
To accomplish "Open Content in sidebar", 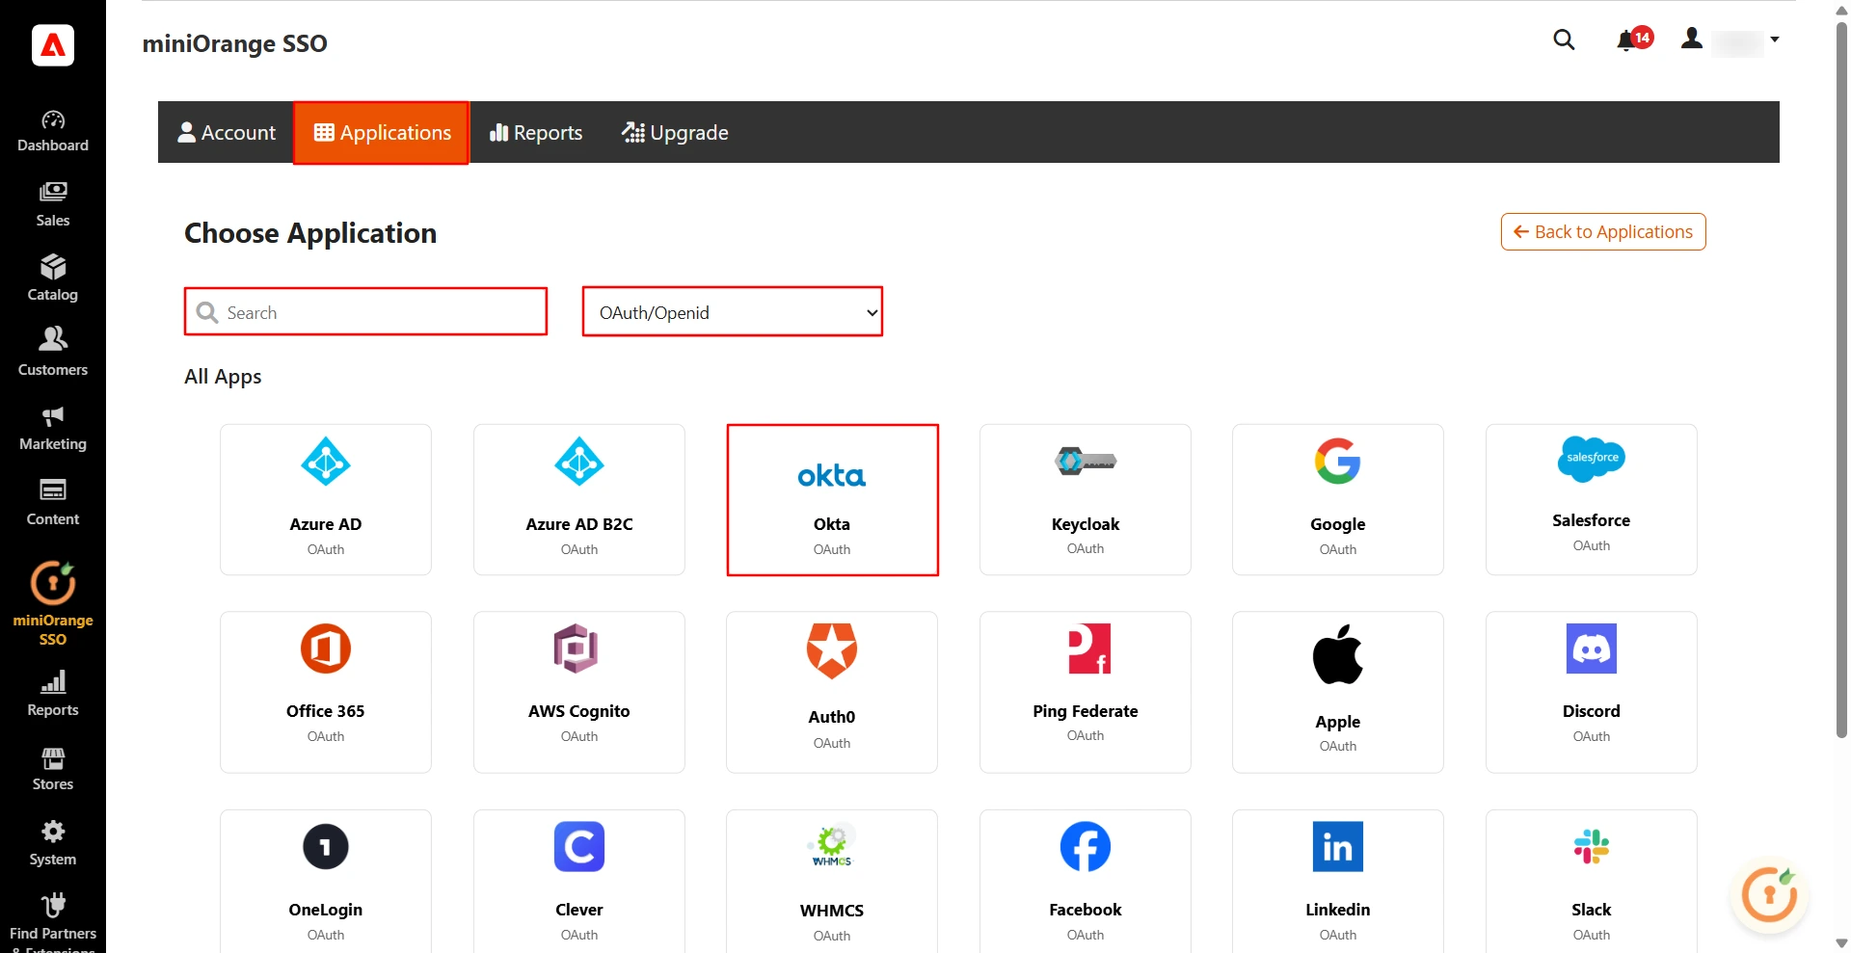I will click(x=53, y=503).
